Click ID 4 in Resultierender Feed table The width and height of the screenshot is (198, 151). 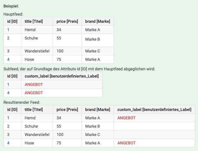[8, 143]
